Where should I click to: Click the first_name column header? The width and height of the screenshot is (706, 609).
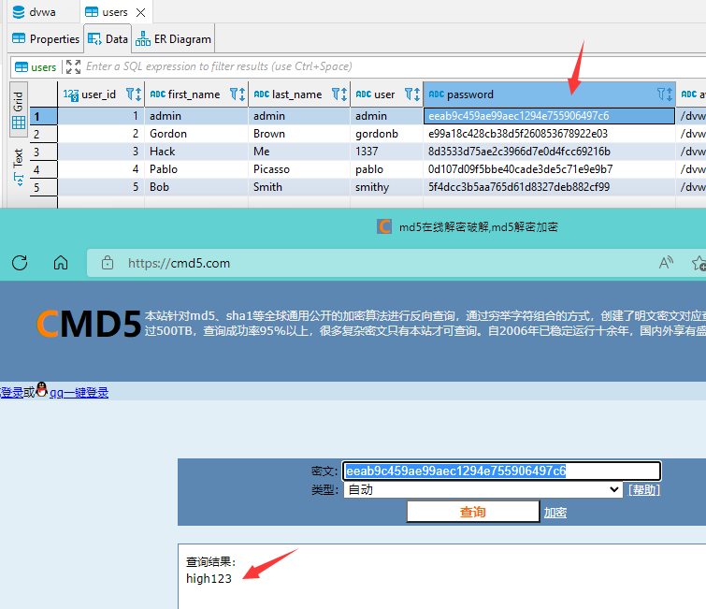tap(196, 94)
